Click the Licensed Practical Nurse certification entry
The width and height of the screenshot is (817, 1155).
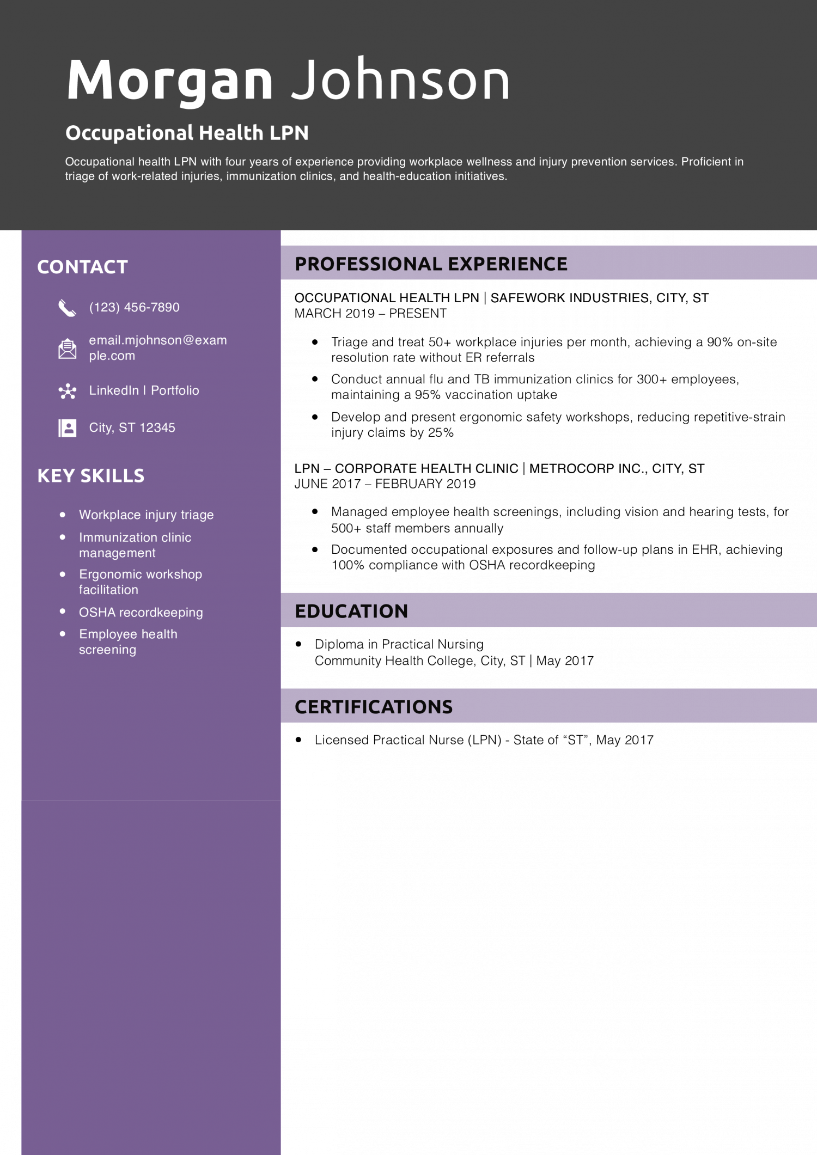click(484, 740)
